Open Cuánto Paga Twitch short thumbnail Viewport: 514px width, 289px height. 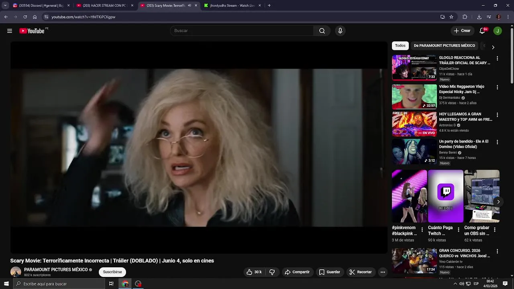(x=446, y=196)
